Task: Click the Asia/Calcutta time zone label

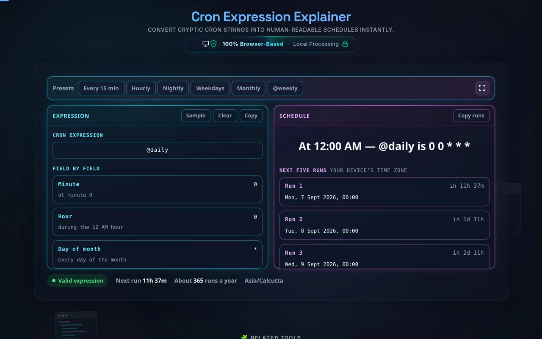Action: pos(264,281)
